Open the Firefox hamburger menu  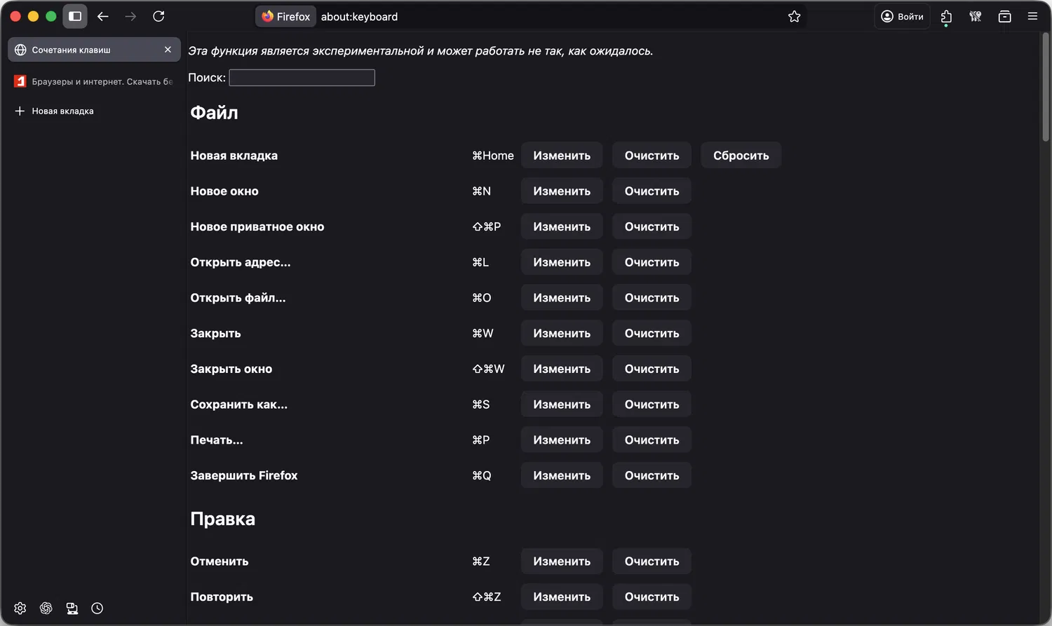pyautogui.click(x=1032, y=16)
